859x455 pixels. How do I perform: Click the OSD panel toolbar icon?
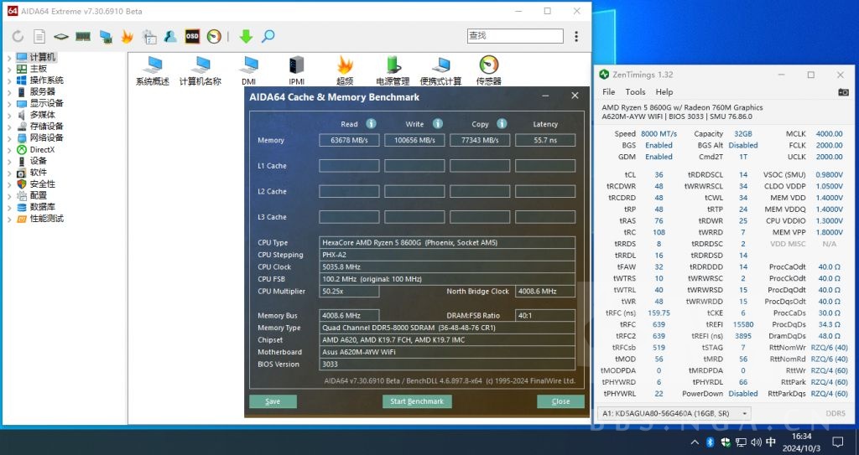tap(192, 36)
